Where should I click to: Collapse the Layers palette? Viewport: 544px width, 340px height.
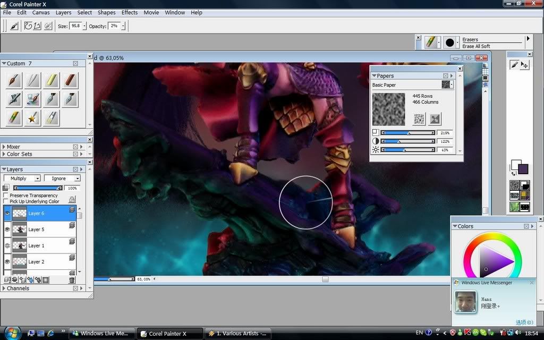tap(4, 169)
